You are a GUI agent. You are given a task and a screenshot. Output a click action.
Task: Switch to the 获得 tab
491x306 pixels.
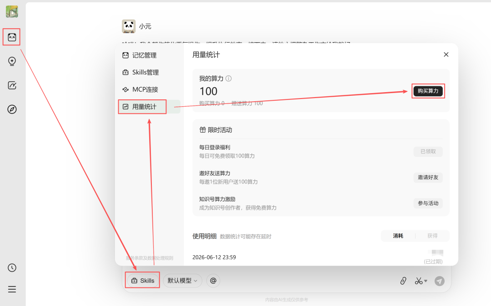click(x=432, y=236)
